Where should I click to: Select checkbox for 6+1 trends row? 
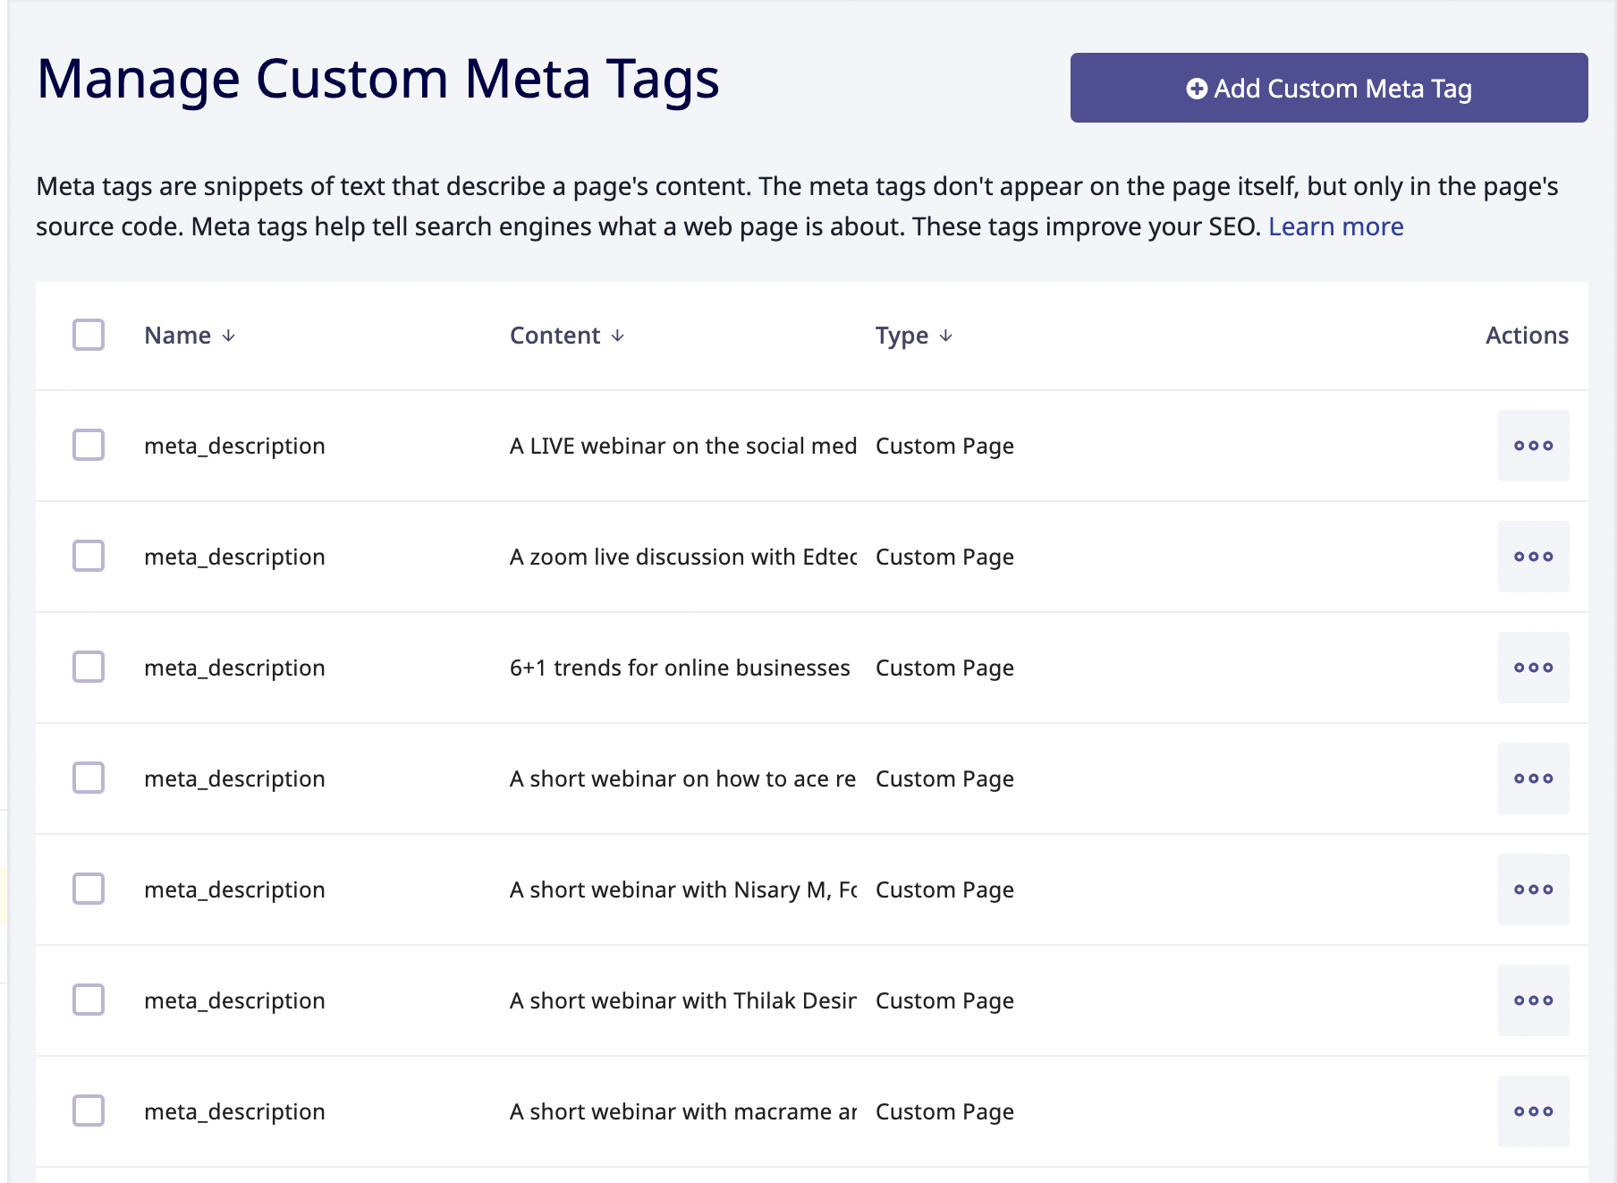[89, 667]
